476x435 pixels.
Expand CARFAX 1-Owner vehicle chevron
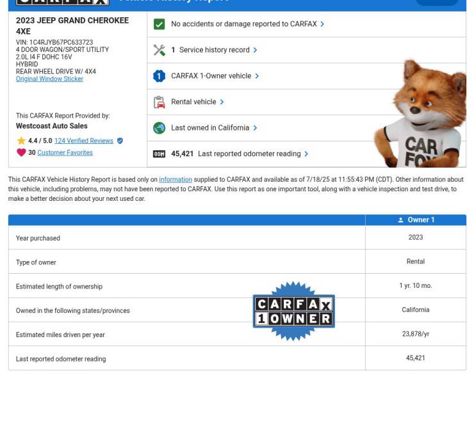coord(257,76)
